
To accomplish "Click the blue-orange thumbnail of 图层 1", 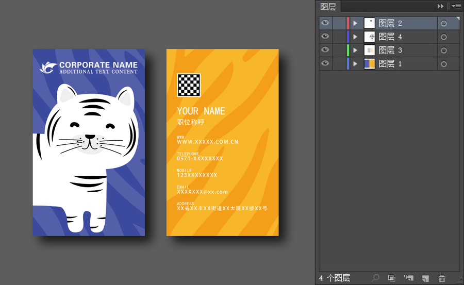I will click(x=369, y=63).
